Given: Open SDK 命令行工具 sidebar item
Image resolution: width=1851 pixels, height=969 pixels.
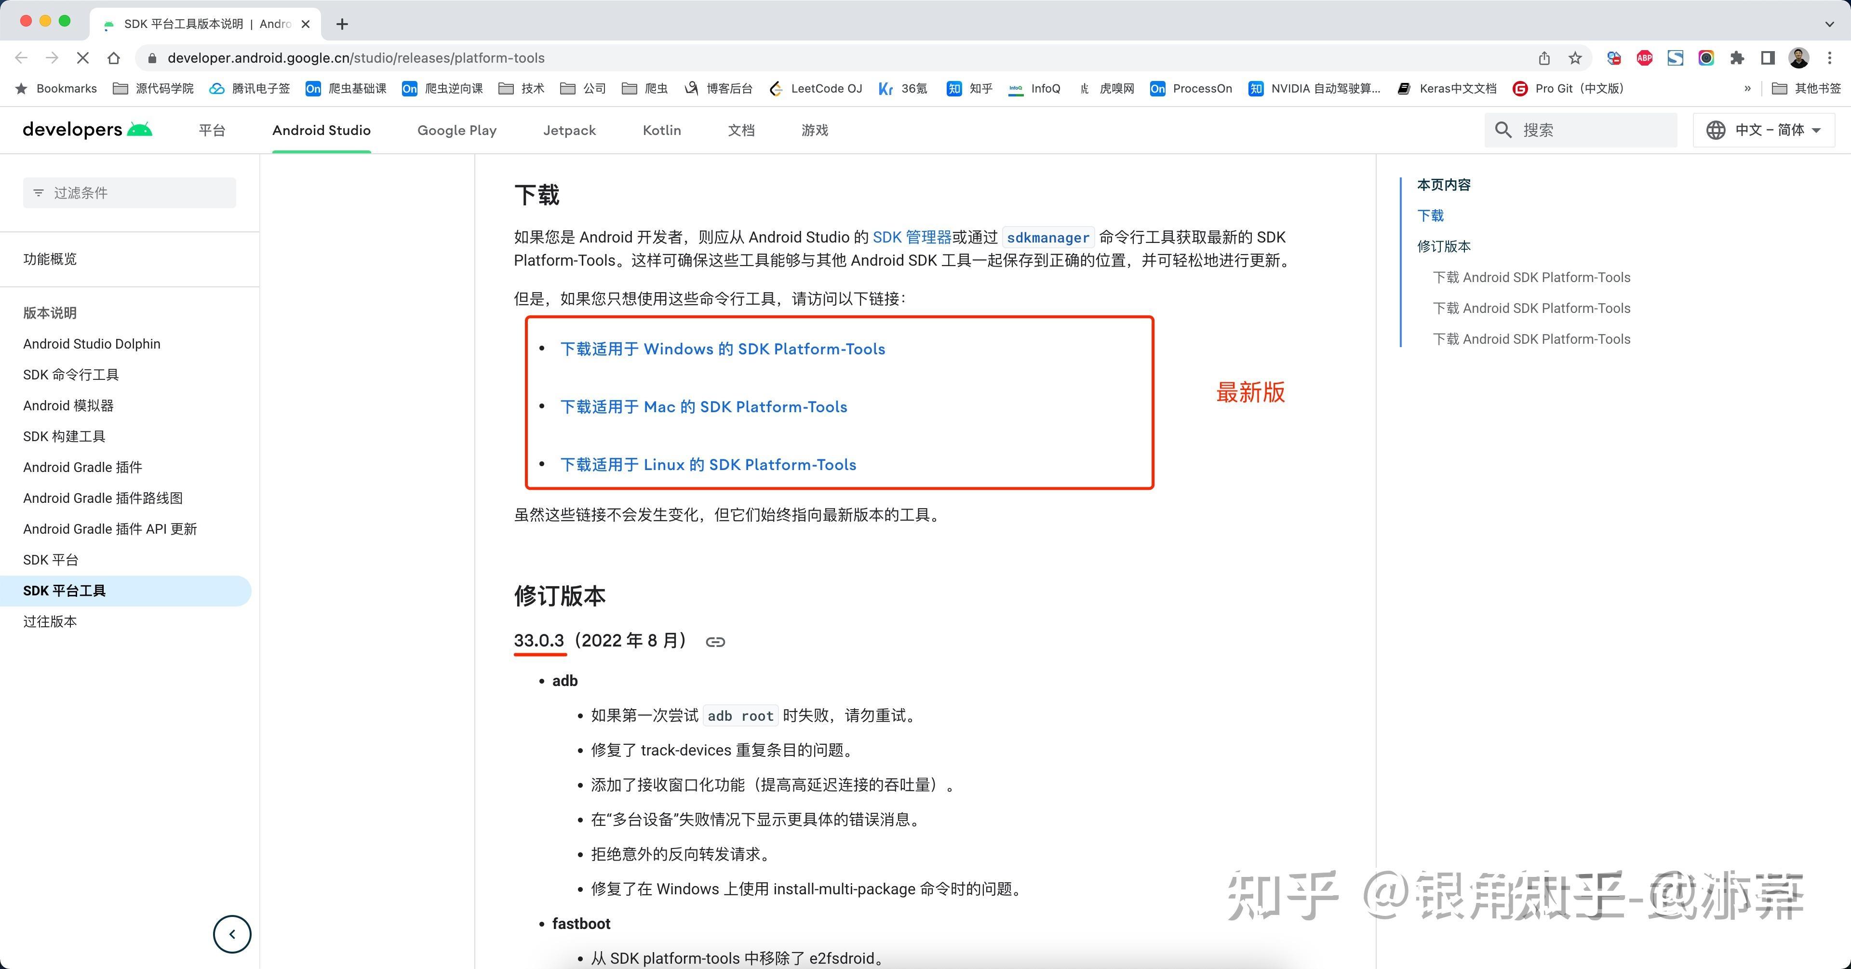Looking at the screenshot, I should click(x=71, y=375).
